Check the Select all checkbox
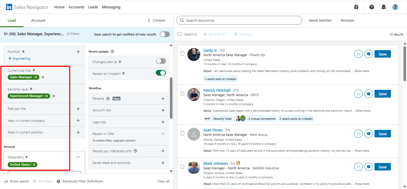The height and width of the screenshot is (189, 407). tap(179, 34)
